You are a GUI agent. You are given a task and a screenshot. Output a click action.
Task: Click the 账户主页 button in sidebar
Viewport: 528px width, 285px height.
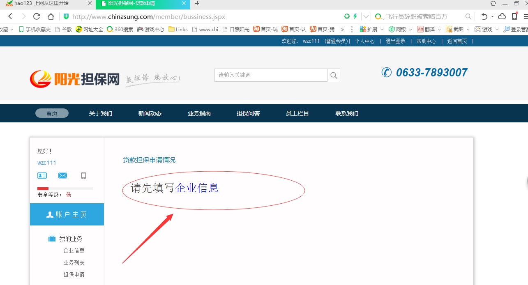click(67, 214)
